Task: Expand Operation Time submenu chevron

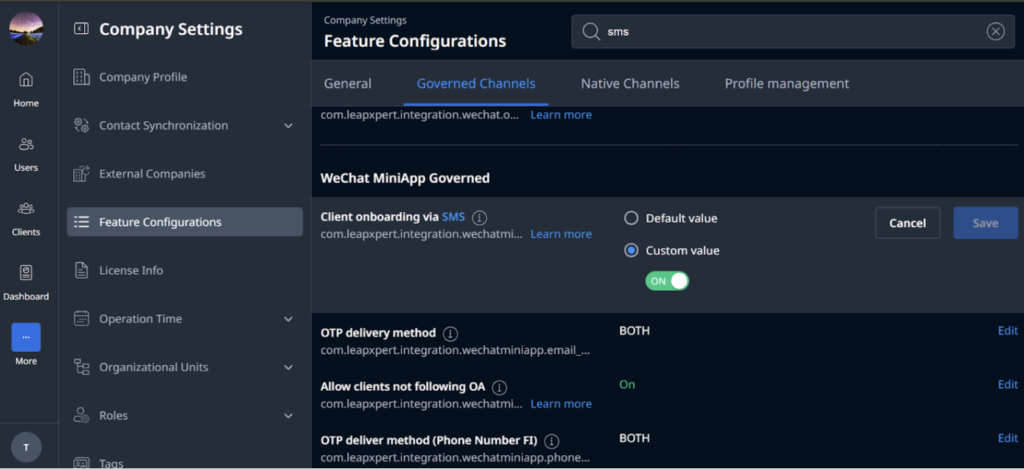Action: (288, 319)
